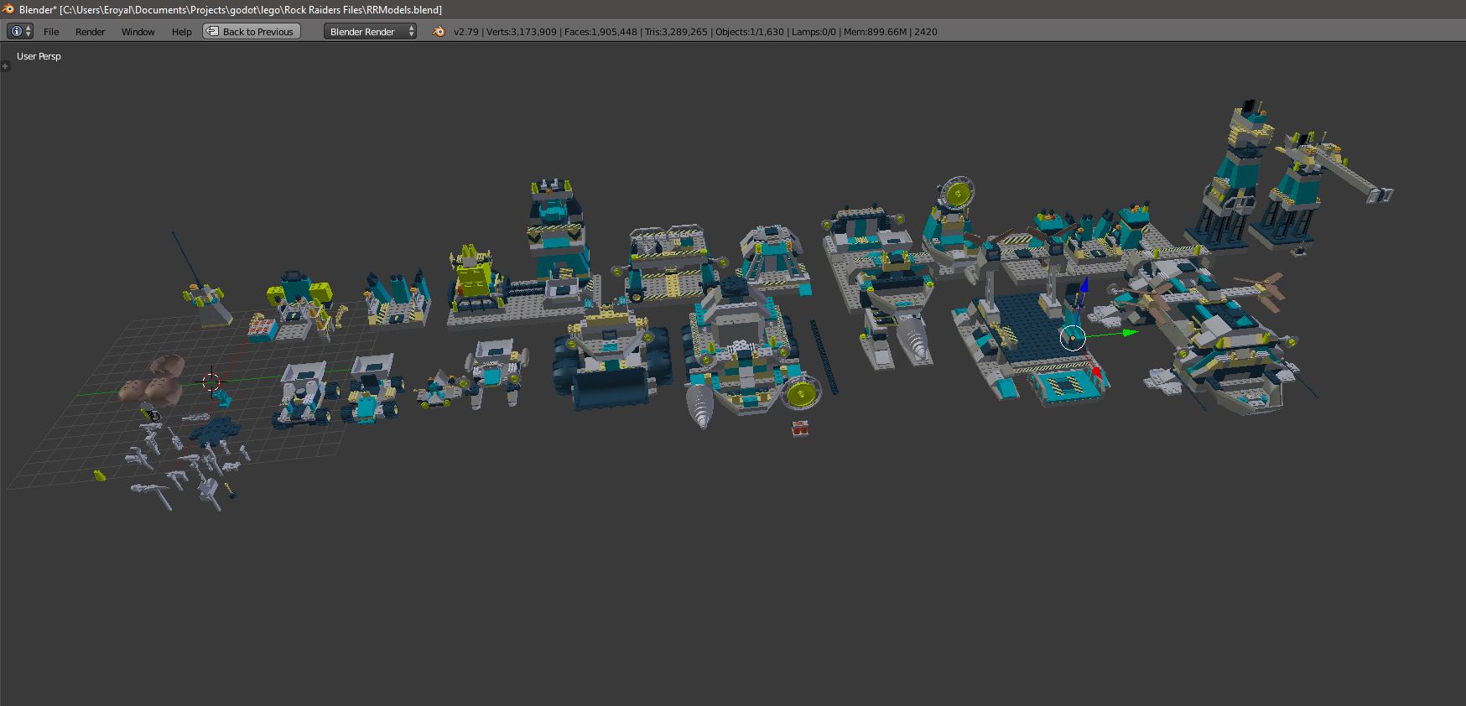Click the Mem:899.66M statistic text
The image size is (1466, 706).
(x=875, y=32)
